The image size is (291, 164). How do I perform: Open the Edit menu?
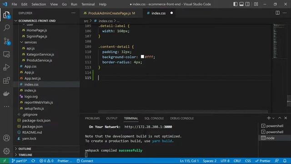(24, 4)
